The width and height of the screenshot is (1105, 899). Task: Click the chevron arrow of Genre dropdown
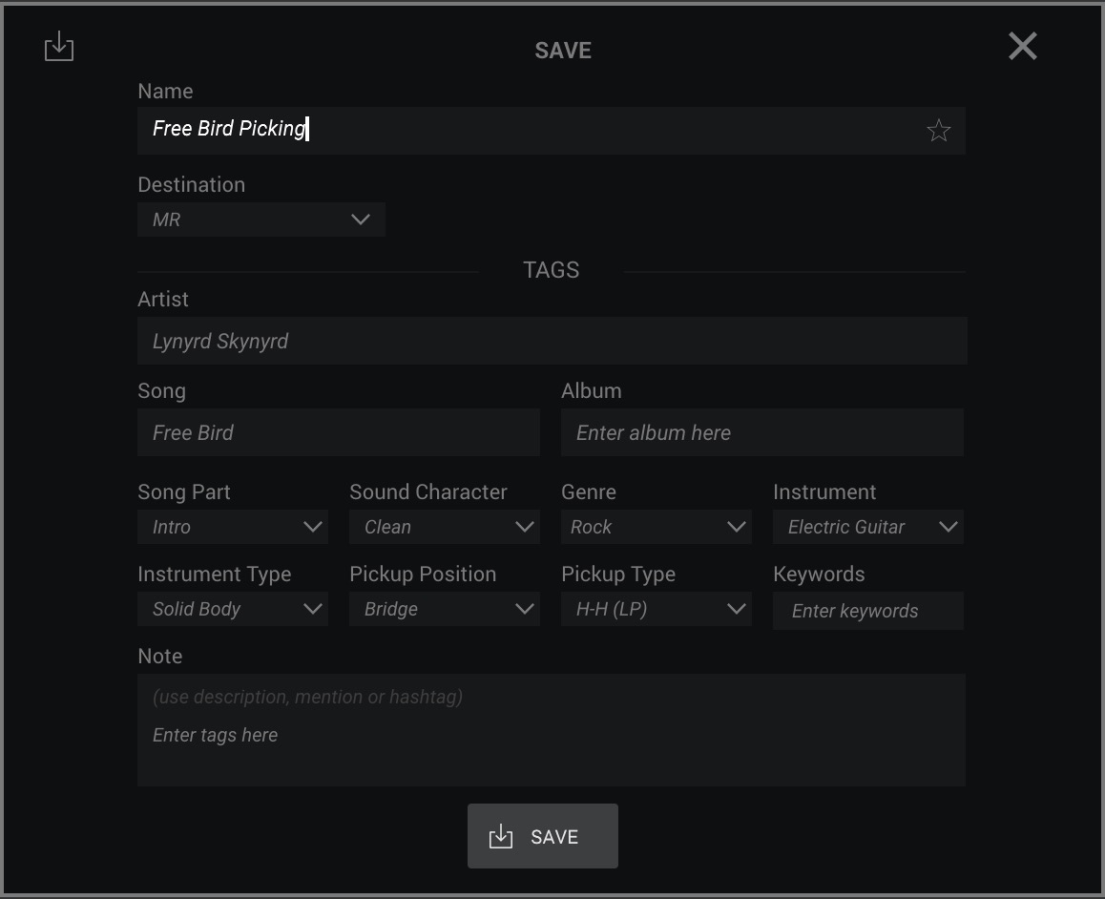736,527
